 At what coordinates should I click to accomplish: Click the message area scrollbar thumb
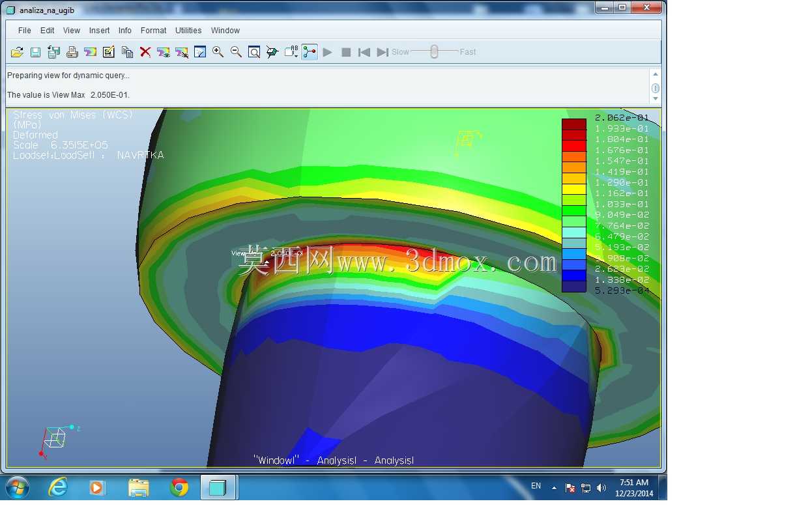656,88
